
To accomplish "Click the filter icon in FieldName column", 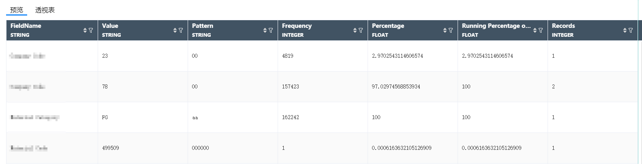I will [x=91, y=30].
